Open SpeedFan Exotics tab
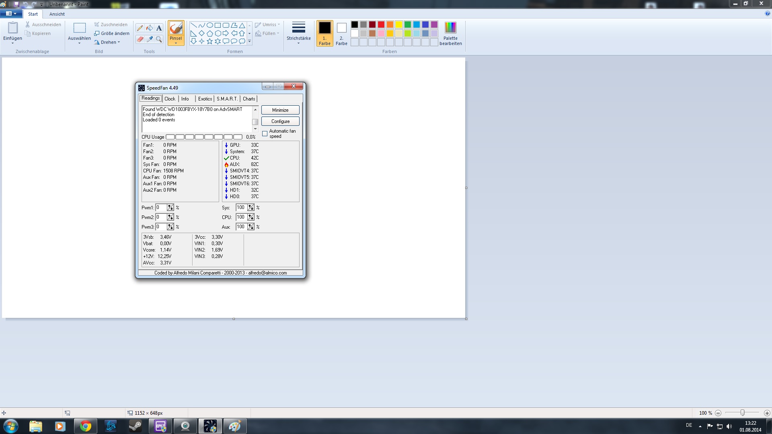This screenshot has width=772, height=434. [x=205, y=99]
